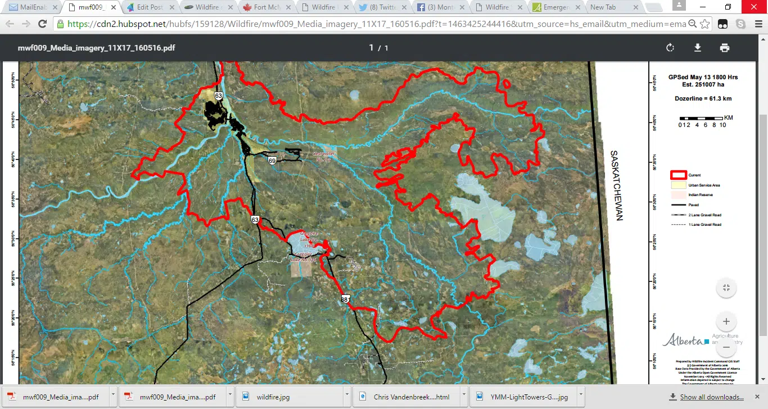This screenshot has height=409, width=768.
Task: Switch to the Fort McMurray tab
Action: (x=265, y=7)
